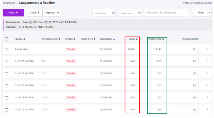Open dropdown arrow beside Filtrar
The width and height of the screenshot is (214, 118).
pos(210,13)
